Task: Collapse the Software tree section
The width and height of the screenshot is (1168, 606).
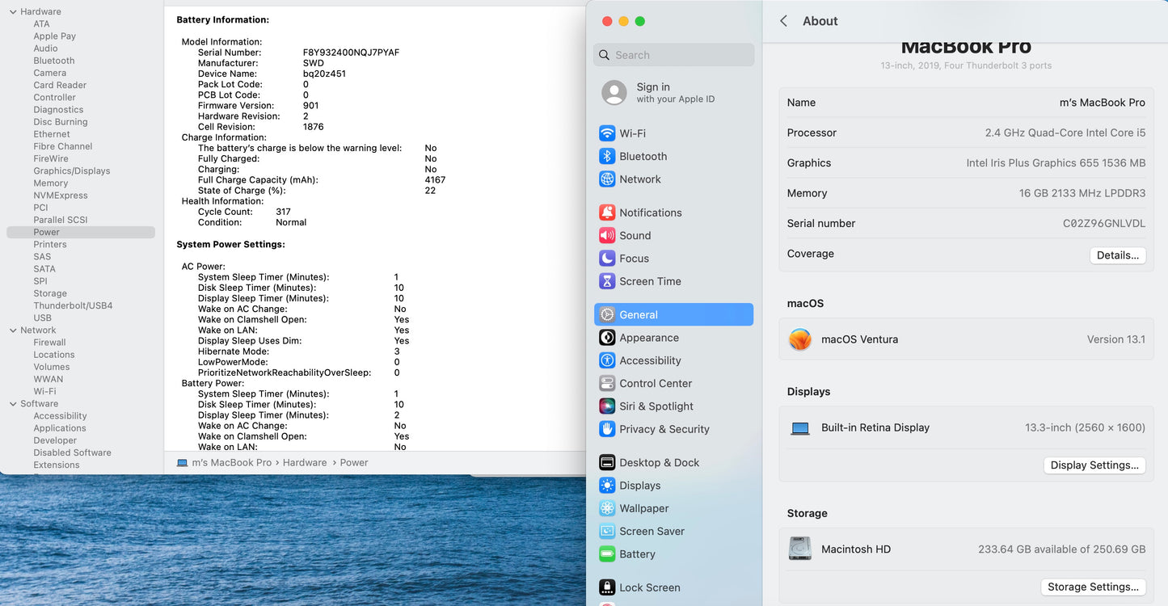Action: [13, 404]
